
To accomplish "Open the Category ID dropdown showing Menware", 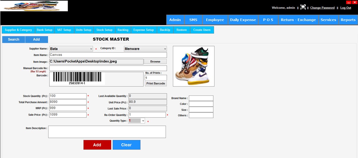I will click(x=145, y=49).
